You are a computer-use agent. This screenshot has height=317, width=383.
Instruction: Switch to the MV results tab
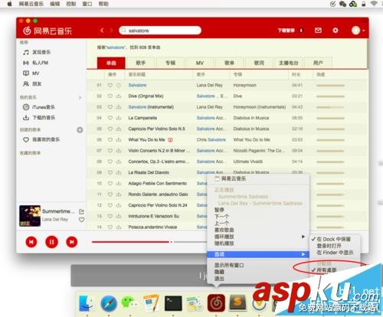tap(200, 63)
